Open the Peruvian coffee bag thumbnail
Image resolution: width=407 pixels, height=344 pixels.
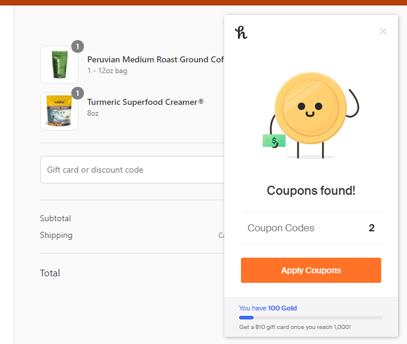(x=59, y=65)
